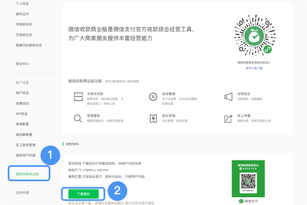Screen dimensions: 307x205
Task: Click the 收款物料 section heading
Action: pyautogui.click(x=72, y=144)
